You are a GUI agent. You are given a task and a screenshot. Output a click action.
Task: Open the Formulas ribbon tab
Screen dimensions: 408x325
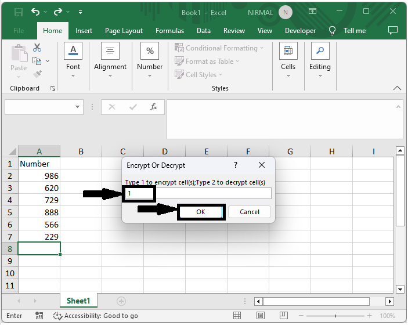click(169, 31)
